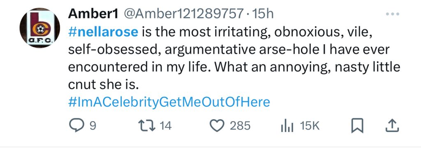The width and height of the screenshot is (421, 154).
Task: Visit the Amber1 display name profile
Action: (x=93, y=14)
